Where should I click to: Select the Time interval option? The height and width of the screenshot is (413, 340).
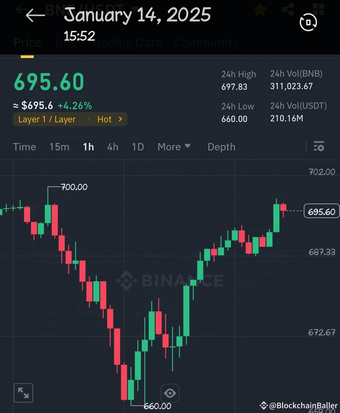pyautogui.click(x=25, y=147)
